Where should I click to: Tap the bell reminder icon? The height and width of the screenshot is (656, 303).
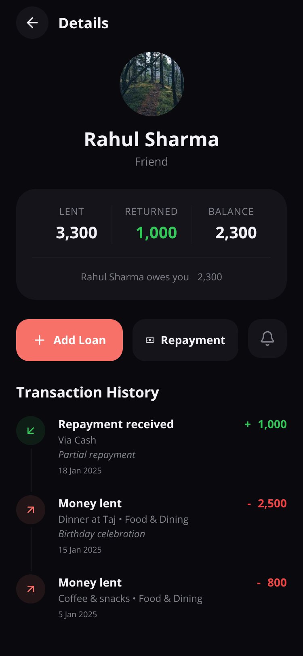[x=267, y=339]
